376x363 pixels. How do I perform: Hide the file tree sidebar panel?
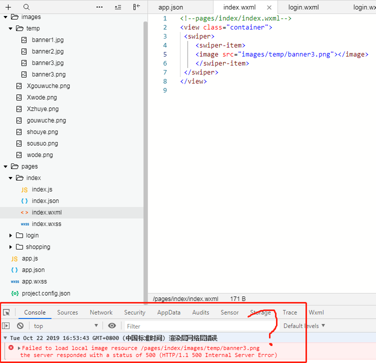[136, 7]
